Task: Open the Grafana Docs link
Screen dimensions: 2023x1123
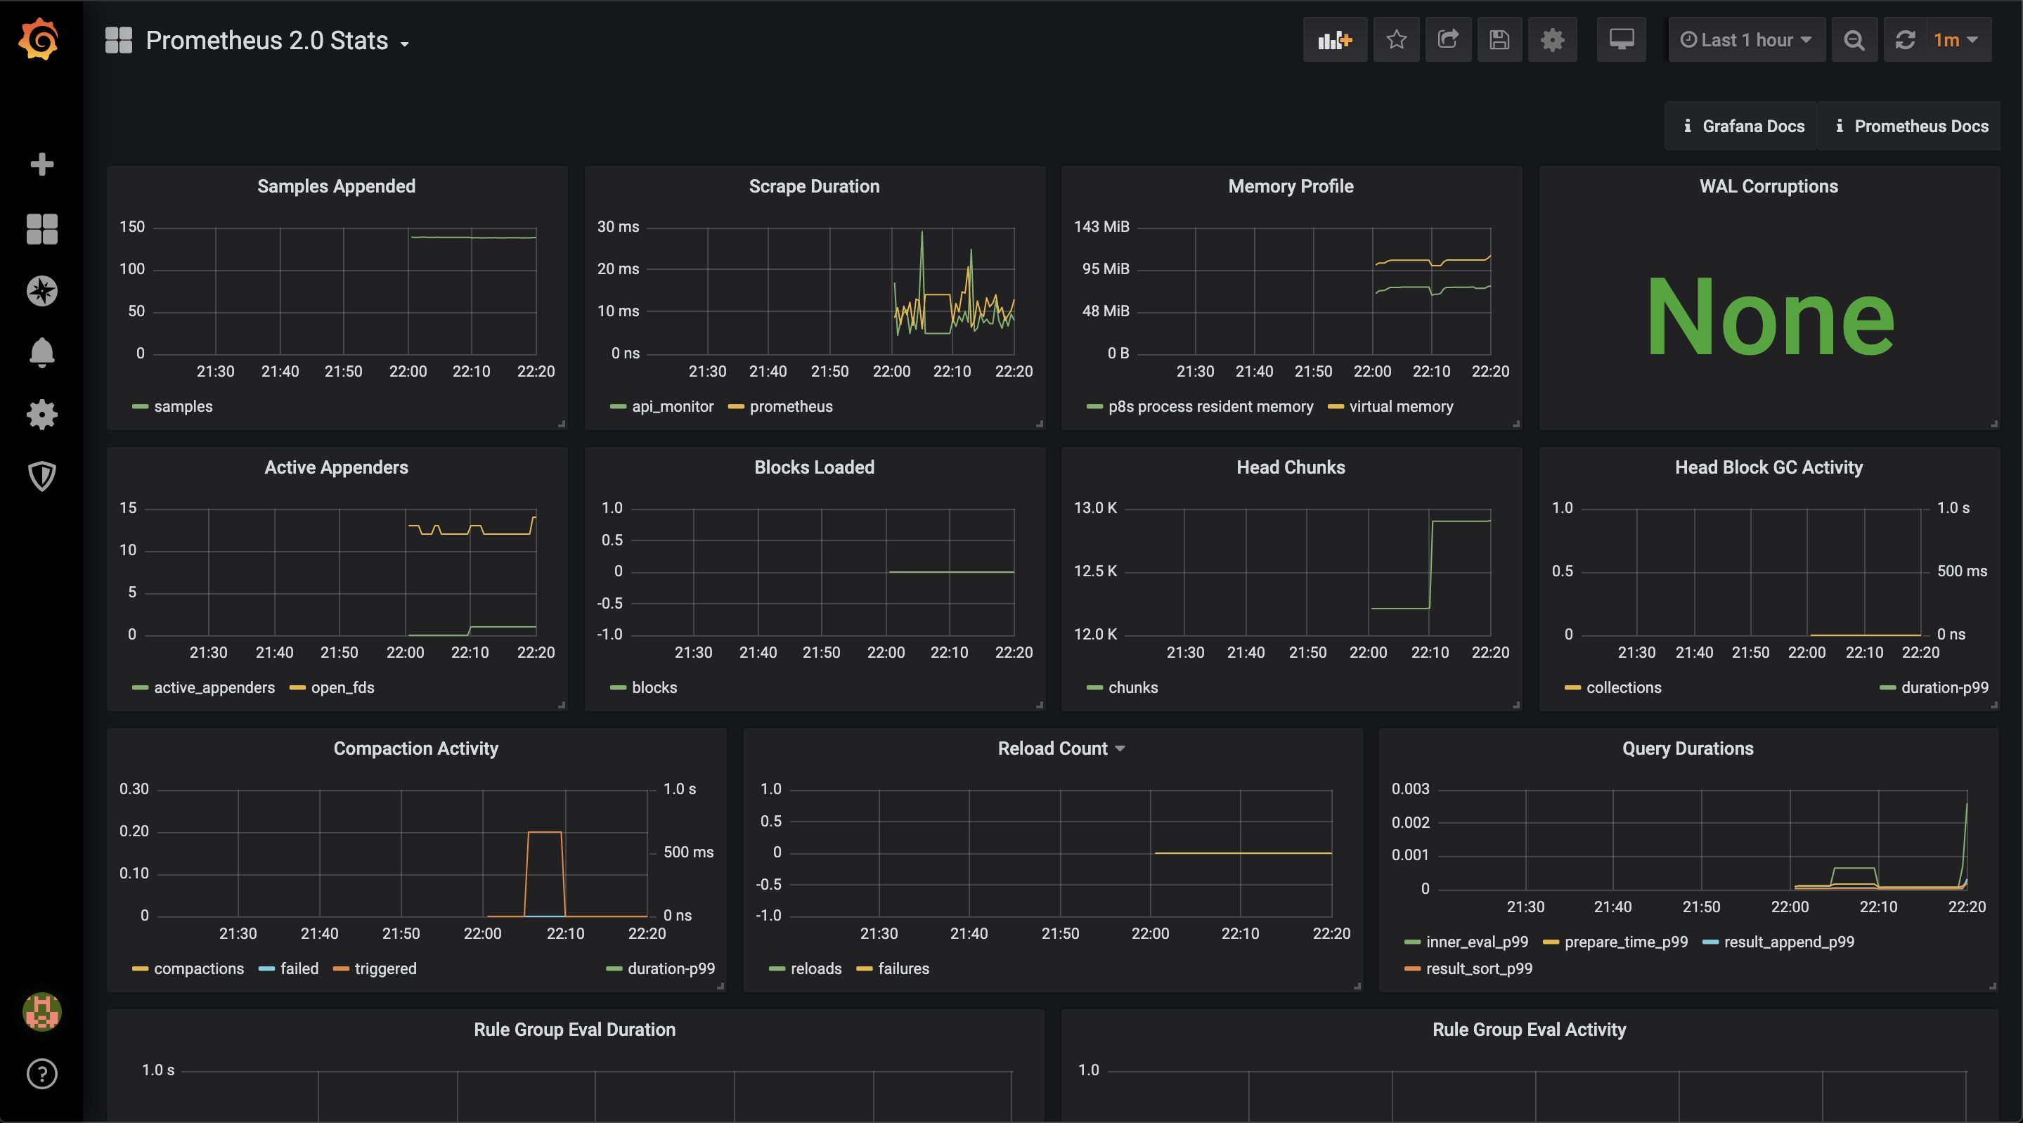Action: click(x=1742, y=126)
